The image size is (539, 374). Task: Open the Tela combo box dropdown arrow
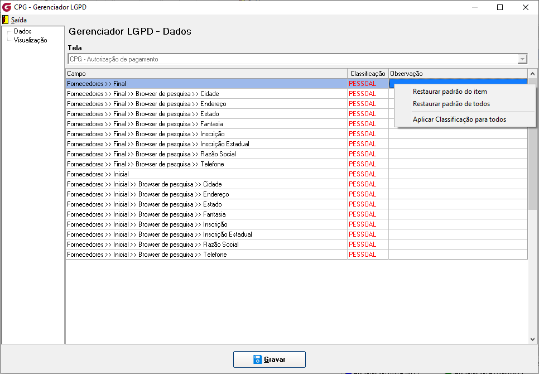point(522,59)
